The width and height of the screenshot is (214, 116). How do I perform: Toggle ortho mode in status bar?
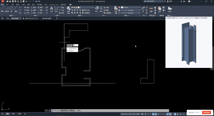(x=156, y=114)
